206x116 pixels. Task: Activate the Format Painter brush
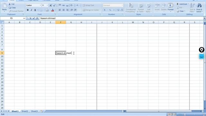[16, 11]
